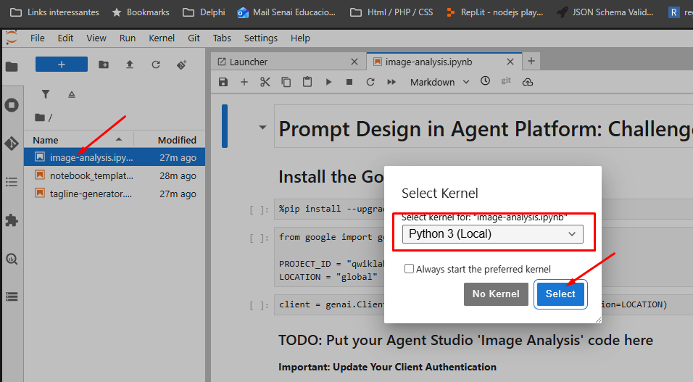The width and height of the screenshot is (693, 382).
Task: Open the Kernel menu
Action: [x=162, y=38]
